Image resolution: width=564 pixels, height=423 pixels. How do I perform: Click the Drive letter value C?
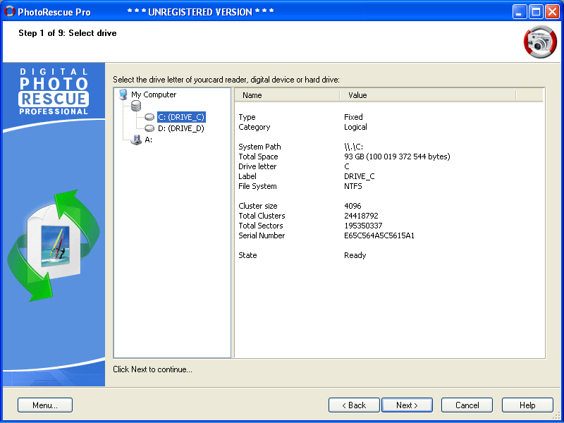(347, 166)
